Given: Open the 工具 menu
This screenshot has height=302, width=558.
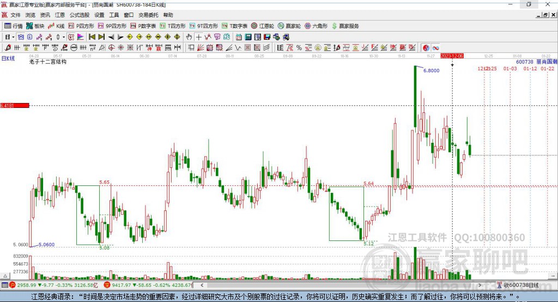Looking at the screenshot, I should (114, 15).
